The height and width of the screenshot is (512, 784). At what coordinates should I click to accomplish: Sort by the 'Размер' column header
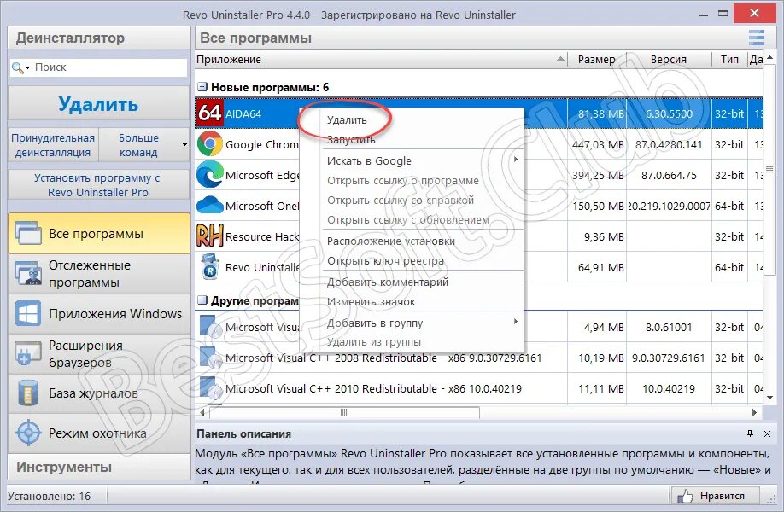point(596,59)
